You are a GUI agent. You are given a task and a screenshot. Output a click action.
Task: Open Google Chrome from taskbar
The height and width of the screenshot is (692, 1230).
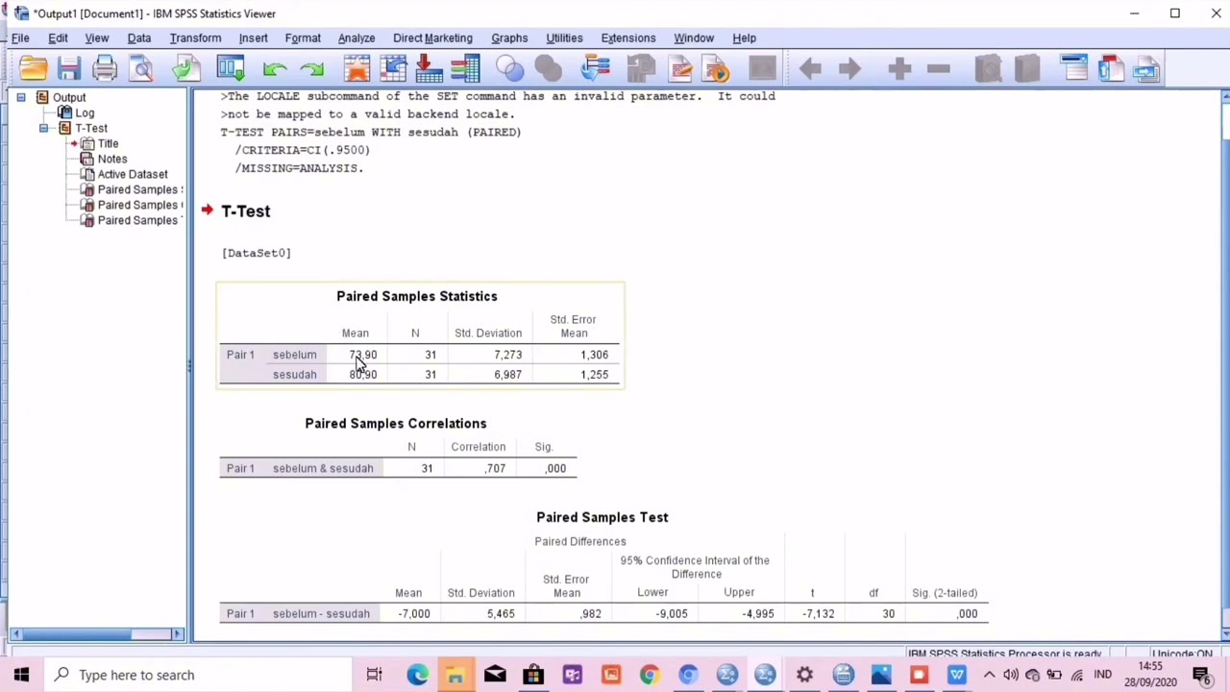(650, 675)
